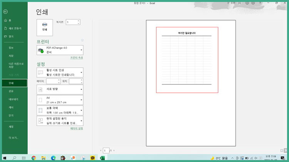Open the A4 paper size dropdown
Screen dimensions: 289x162
60,100
